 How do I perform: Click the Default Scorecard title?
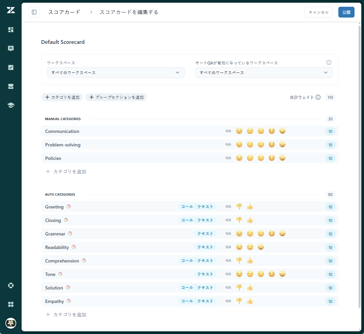tap(63, 42)
